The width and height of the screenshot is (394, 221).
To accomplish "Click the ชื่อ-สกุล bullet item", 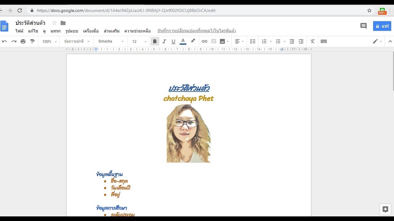I will [119, 181].
